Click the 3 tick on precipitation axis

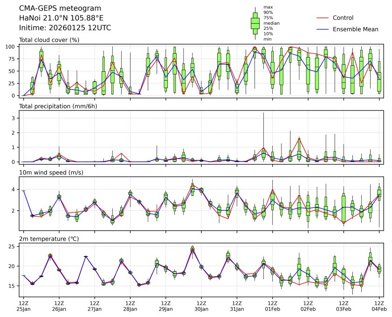tap(14, 118)
